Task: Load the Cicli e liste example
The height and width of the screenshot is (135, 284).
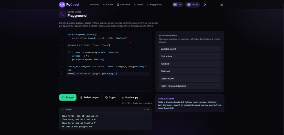Action: (x=190, y=56)
